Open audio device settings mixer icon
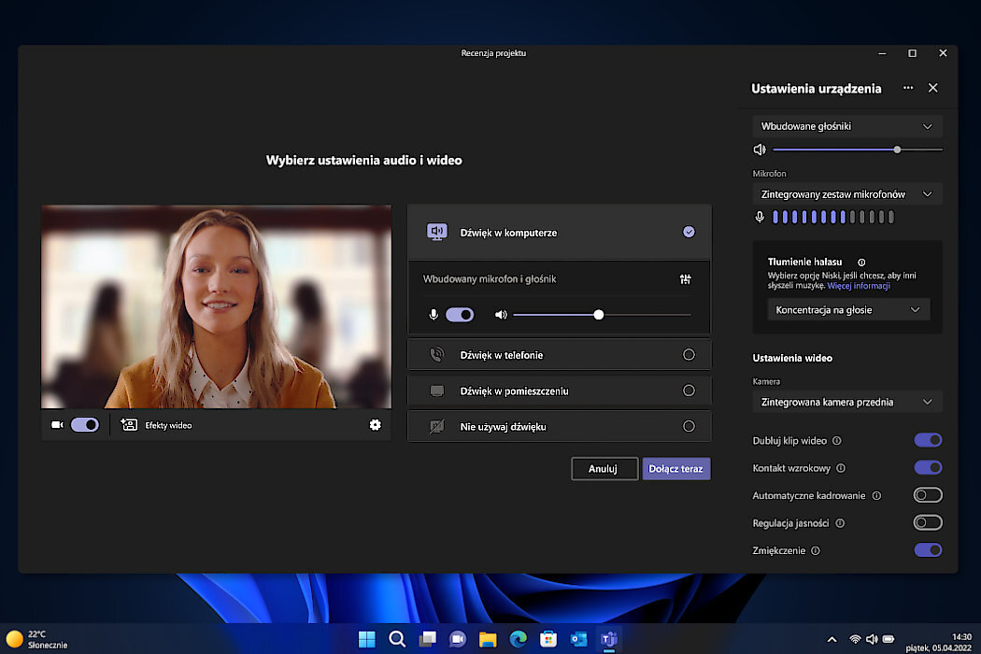This screenshot has height=654, width=981. [x=686, y=279]
